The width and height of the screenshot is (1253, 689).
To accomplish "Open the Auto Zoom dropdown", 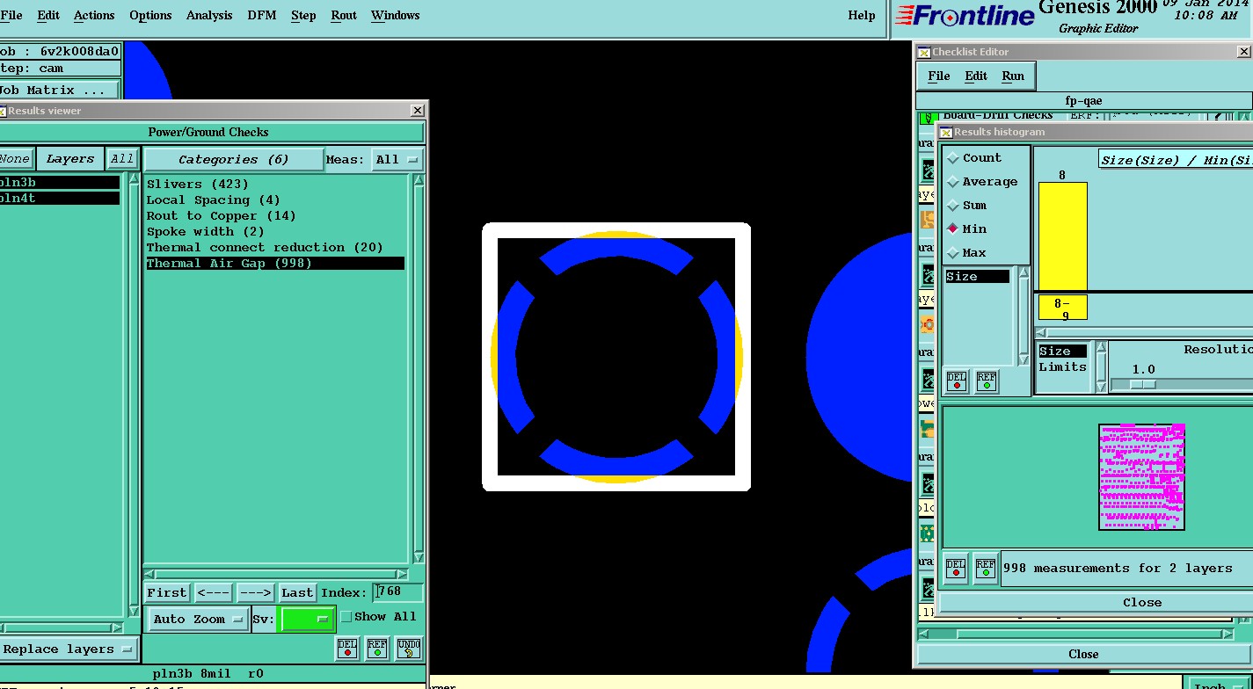I will point(199,620).
